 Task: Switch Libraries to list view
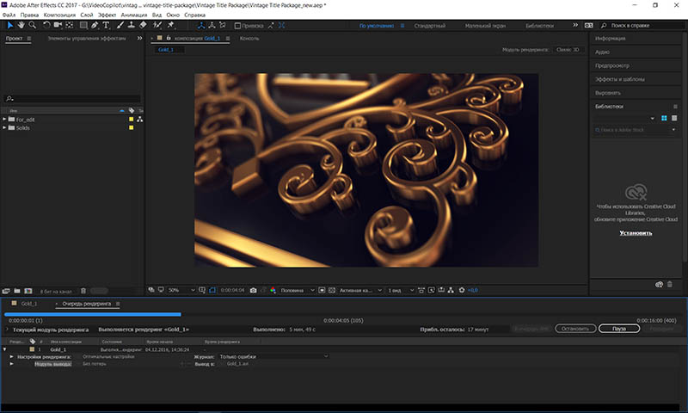click(x=674, y=118)
